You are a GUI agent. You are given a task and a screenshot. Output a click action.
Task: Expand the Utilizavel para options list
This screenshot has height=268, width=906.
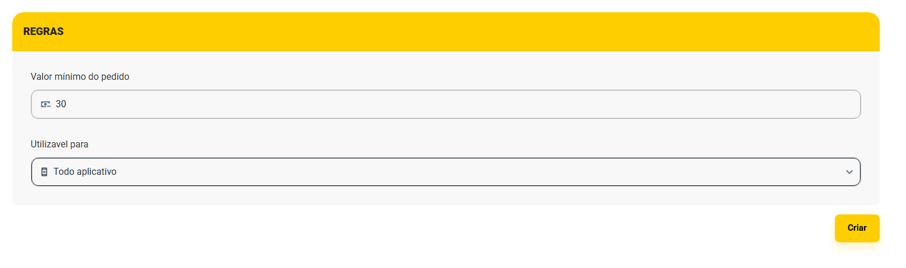coord(583,172)
